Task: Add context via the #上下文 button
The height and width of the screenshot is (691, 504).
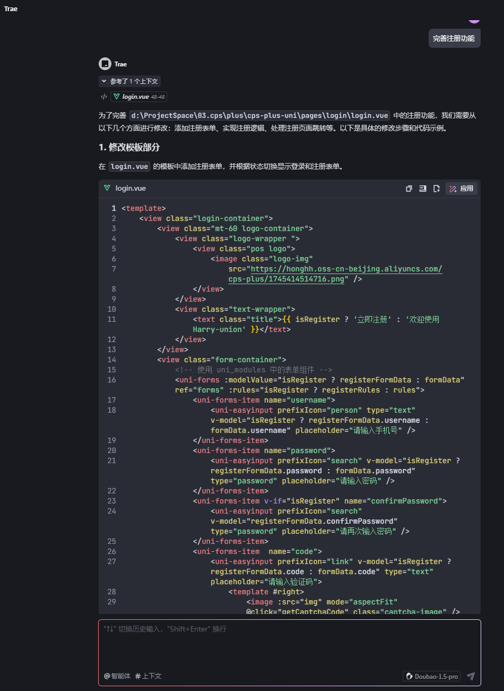Action: [148, 676]
